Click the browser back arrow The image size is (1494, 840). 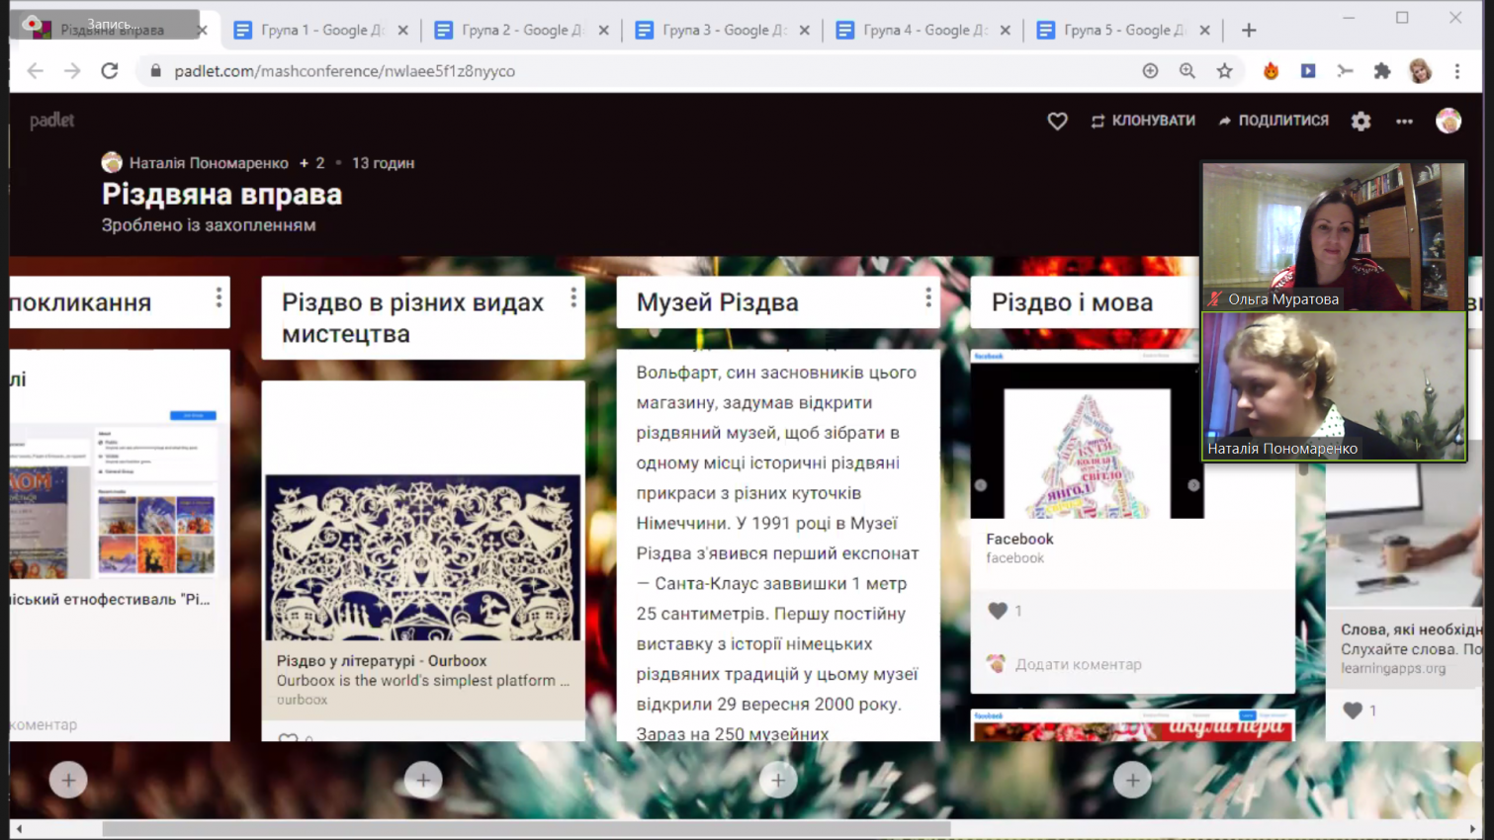(x=36, y=71)
